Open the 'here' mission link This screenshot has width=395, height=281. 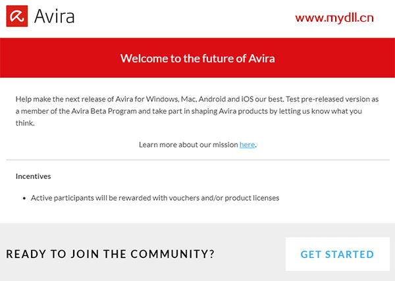pyautogui.click(x=247, y=145)
